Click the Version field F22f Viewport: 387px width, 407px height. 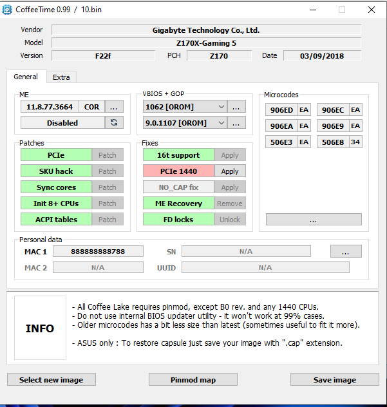pyautogui.click(x=103, y=55)
